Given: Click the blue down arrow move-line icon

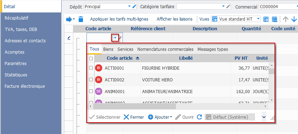Looking at the screenshot, I should (294, 19).
